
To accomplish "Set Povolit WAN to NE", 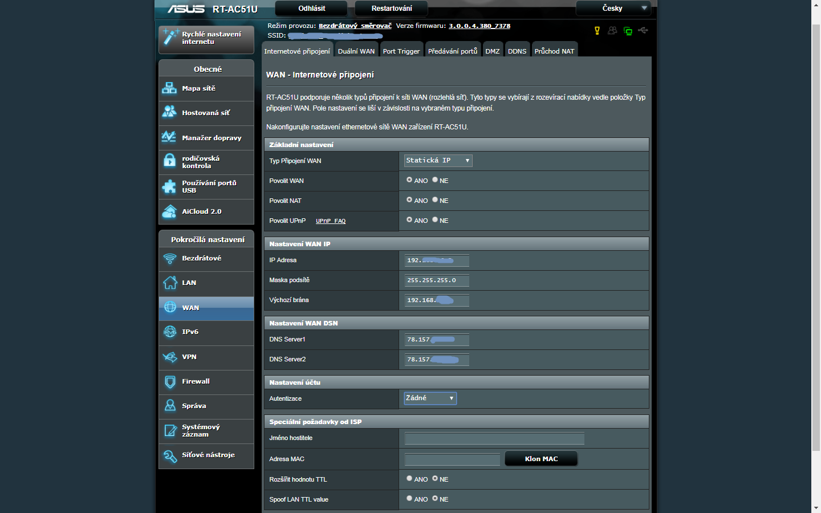I will 435,180.
